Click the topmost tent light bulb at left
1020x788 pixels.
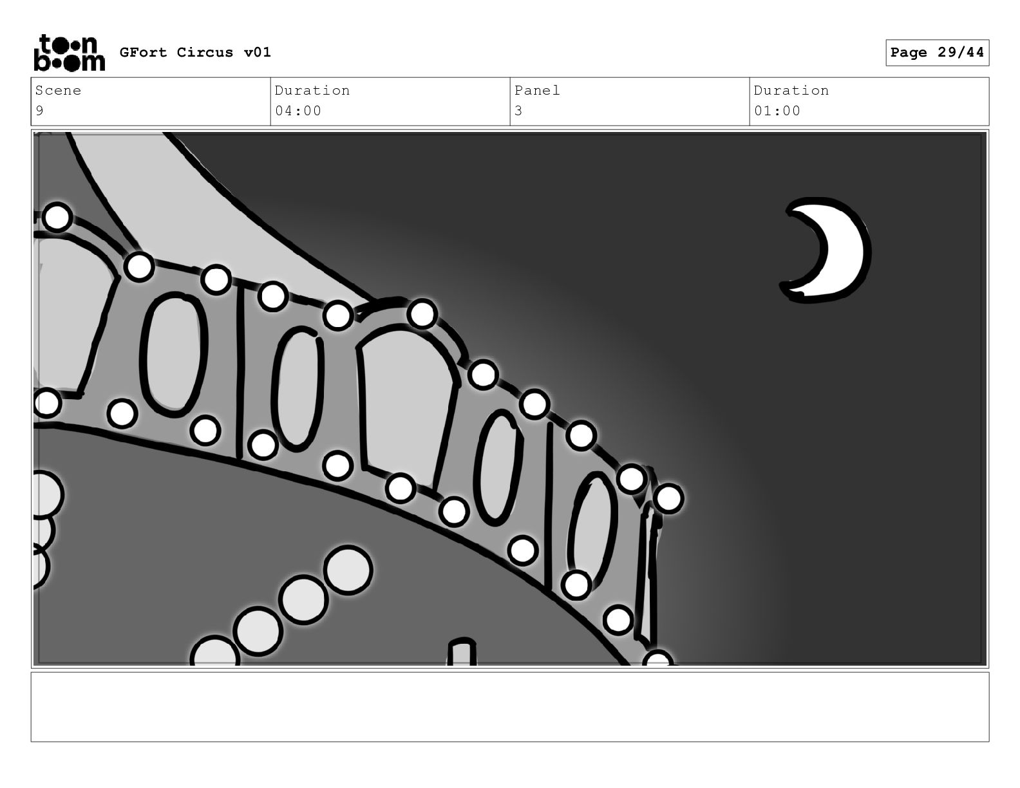click(57, 217)
